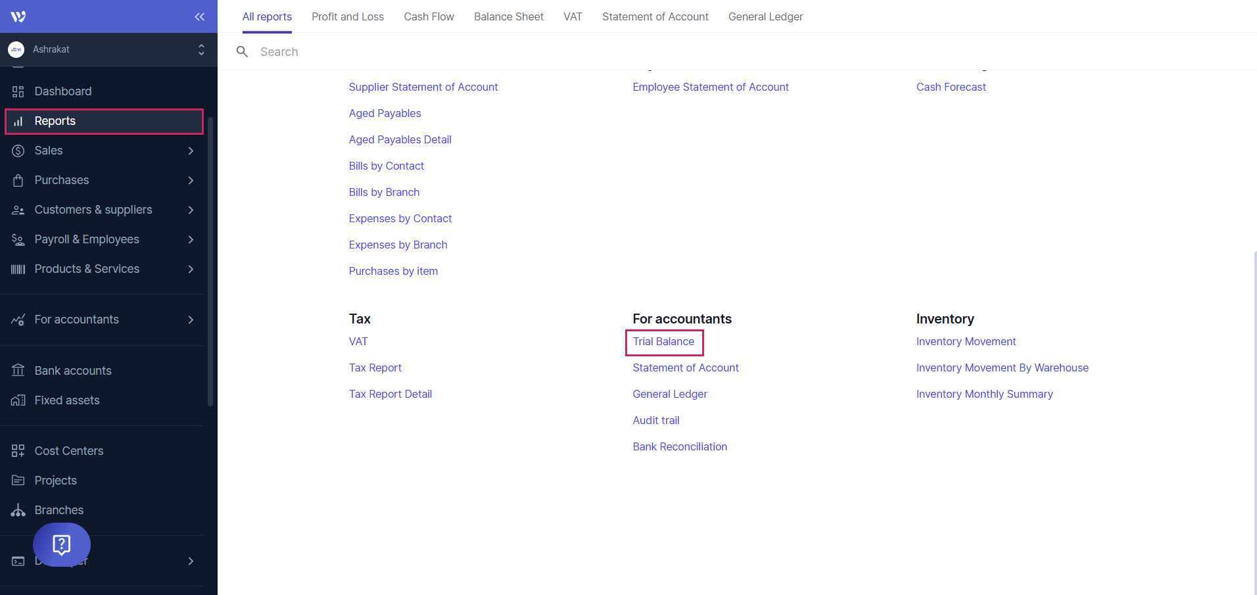Image resolution: width=1257 pixels, height=595 pixels.
Task: Click the search magnifier icon
Action: [x=242, y=52]
